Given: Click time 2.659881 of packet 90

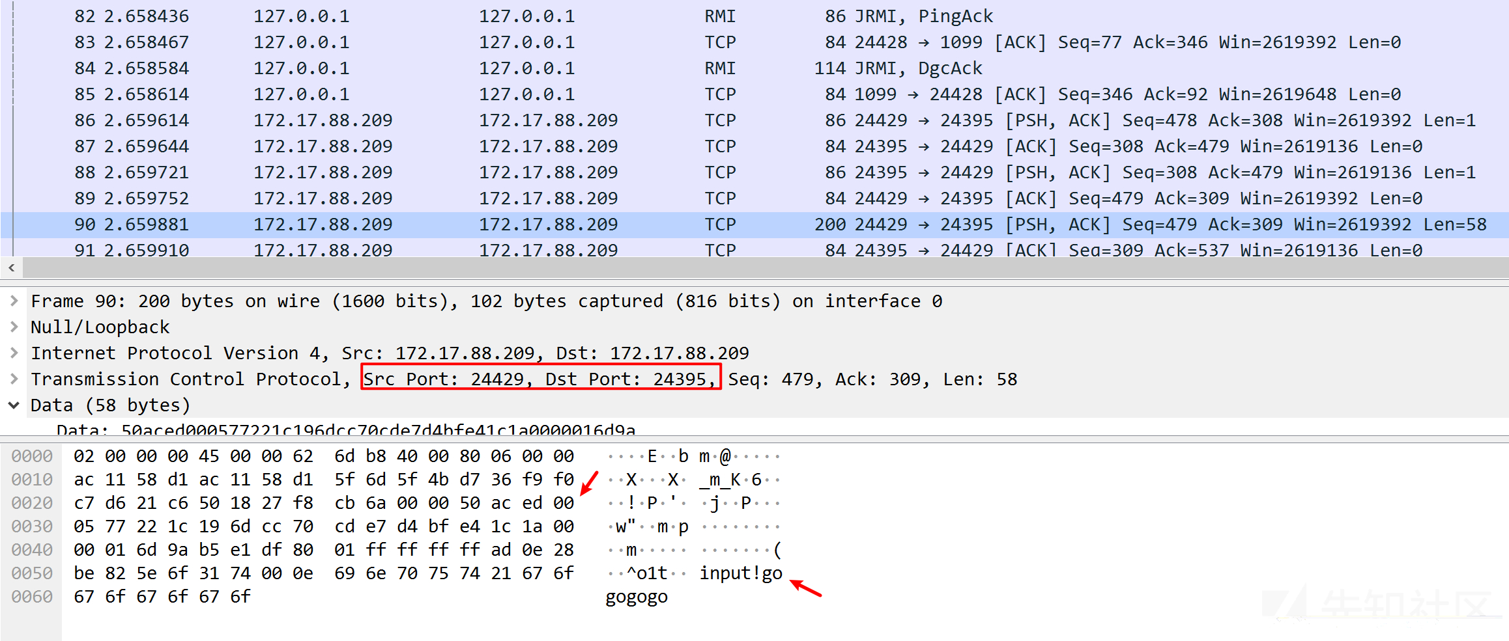Looking at the screenshot, I should click(147, 224).
